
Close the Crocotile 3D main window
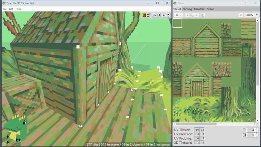[167, 3]
